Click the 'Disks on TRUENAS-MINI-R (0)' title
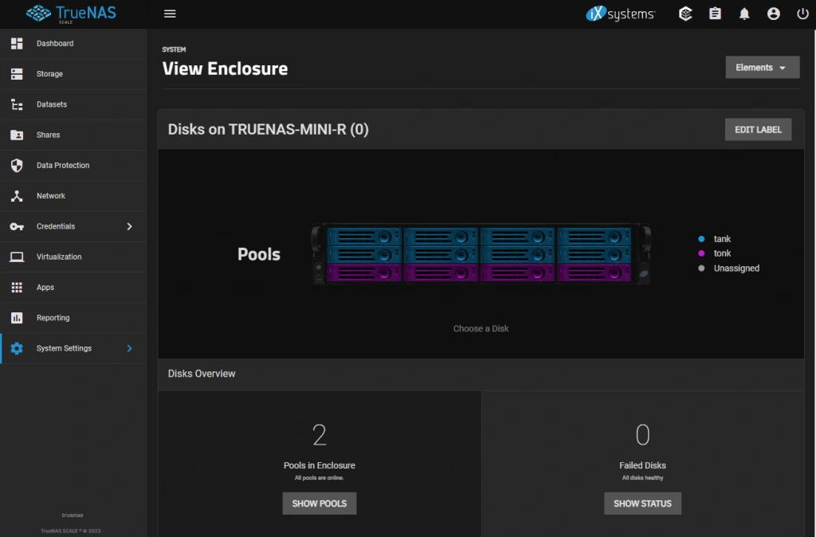The image size is (816, 537). tap(268, 130)
